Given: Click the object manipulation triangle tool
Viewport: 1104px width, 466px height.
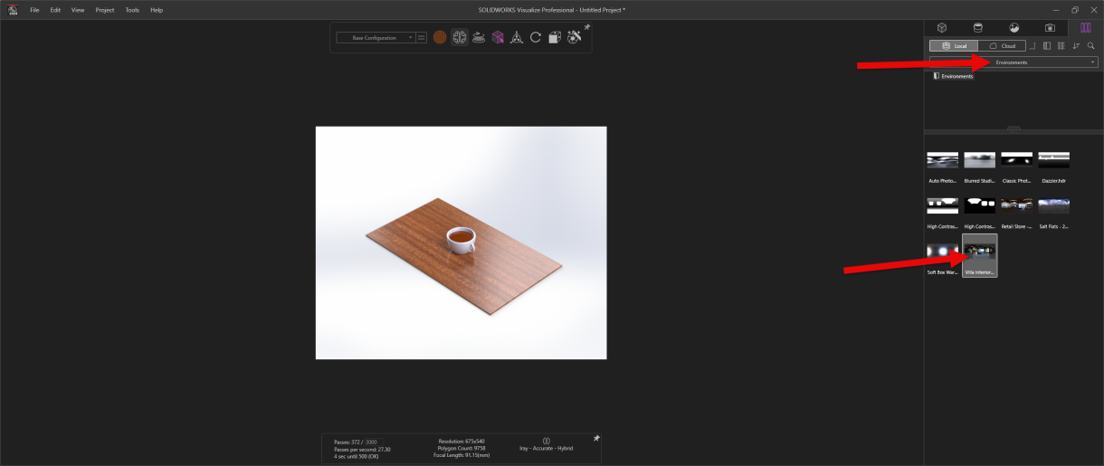Looking at the screenshot, I should [x=517, y=38].
